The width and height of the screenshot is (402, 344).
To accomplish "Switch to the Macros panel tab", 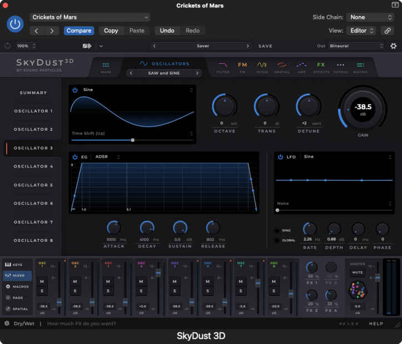I will (x=17, y=286).
